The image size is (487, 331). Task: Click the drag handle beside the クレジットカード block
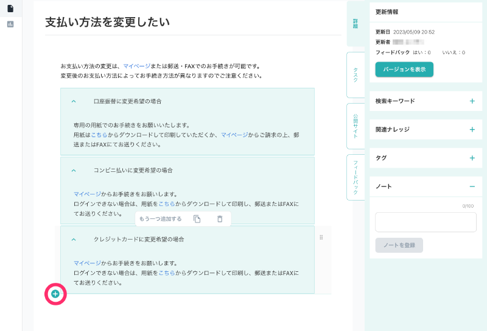(x=321, y=237)
